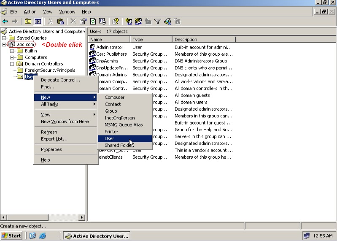Click the 'All domain users' description
Viewport: 337px width, 241px height.
[x=191, y=102]
